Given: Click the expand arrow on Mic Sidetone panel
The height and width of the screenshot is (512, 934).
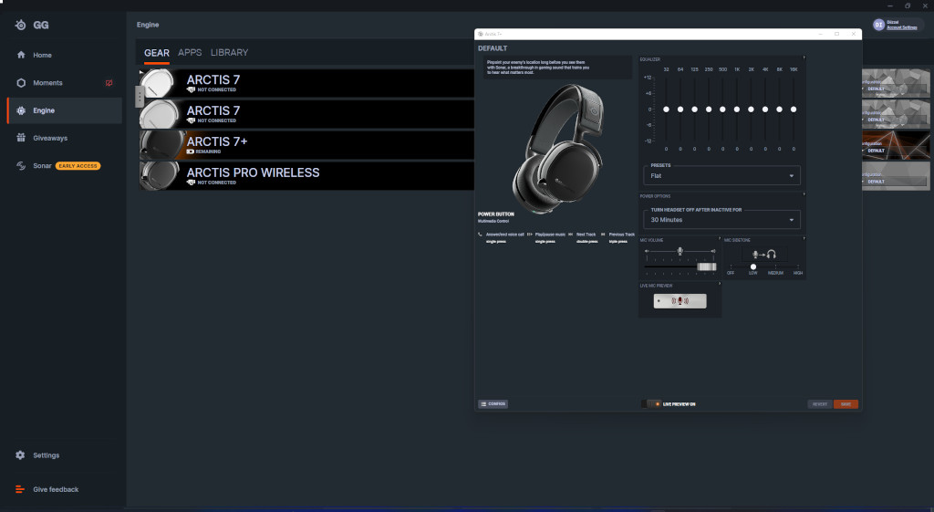Looking at the screenshot, I should [804, 238].
